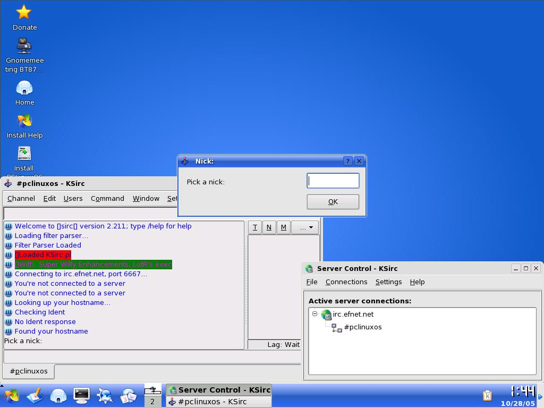Click info icon beside 'Checking Ident' line
Screen dimensions: 544x408
tap(8, 312)
